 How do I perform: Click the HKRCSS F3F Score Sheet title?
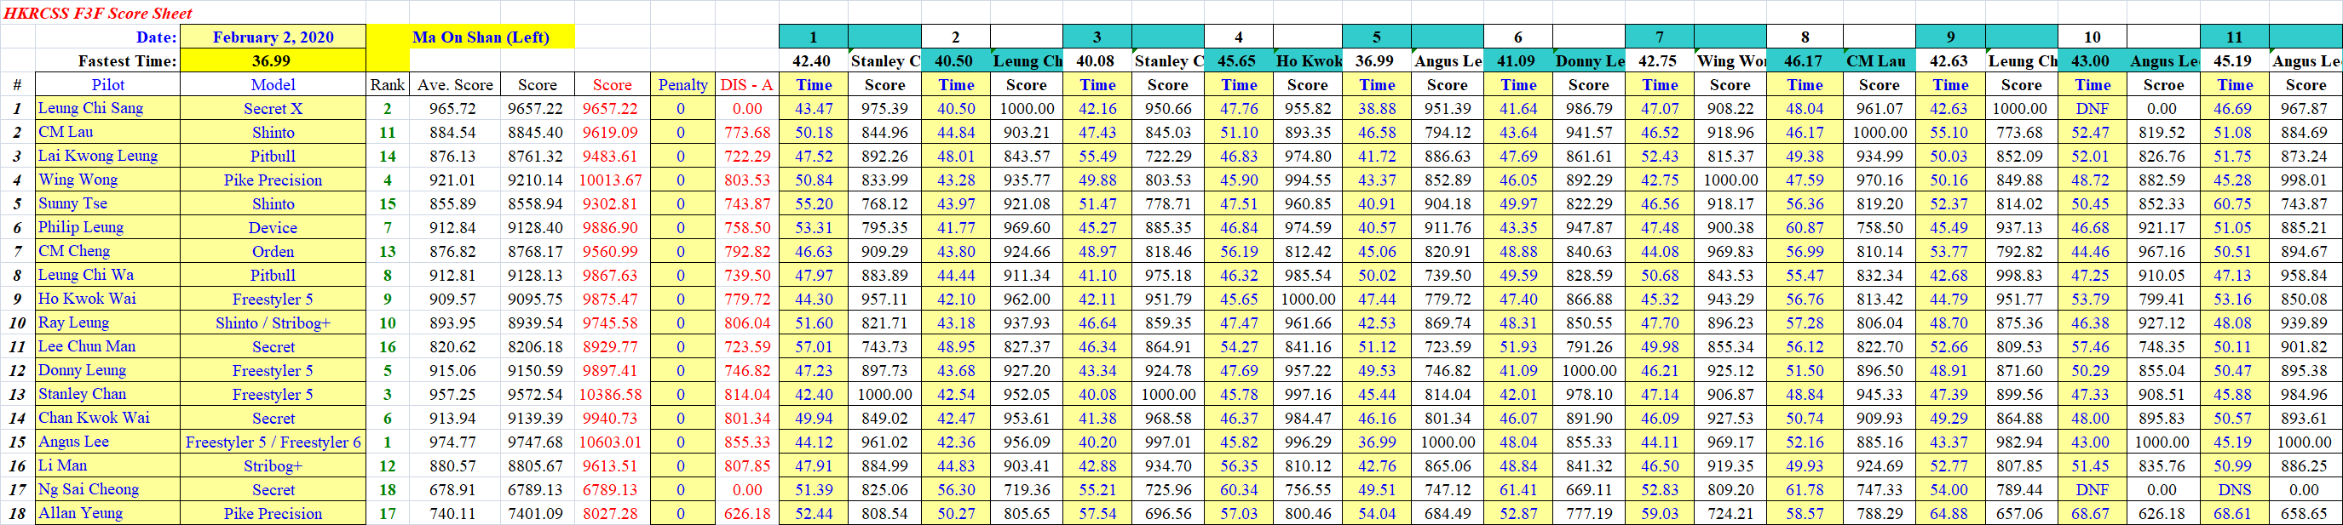click(x=97, y=13)
